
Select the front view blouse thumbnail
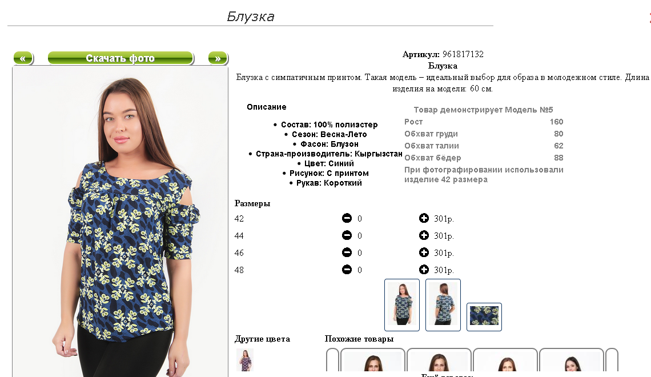402,305
